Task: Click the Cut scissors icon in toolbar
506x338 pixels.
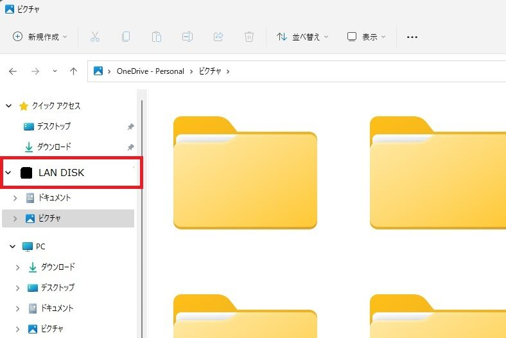Action: 95,37
